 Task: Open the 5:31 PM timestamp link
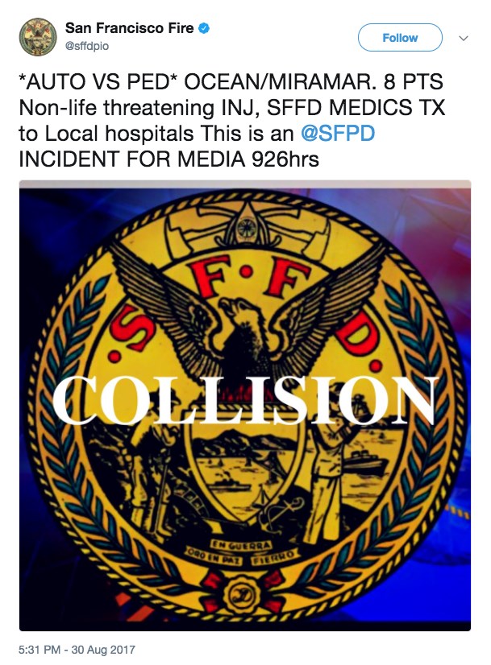[40, 650]
